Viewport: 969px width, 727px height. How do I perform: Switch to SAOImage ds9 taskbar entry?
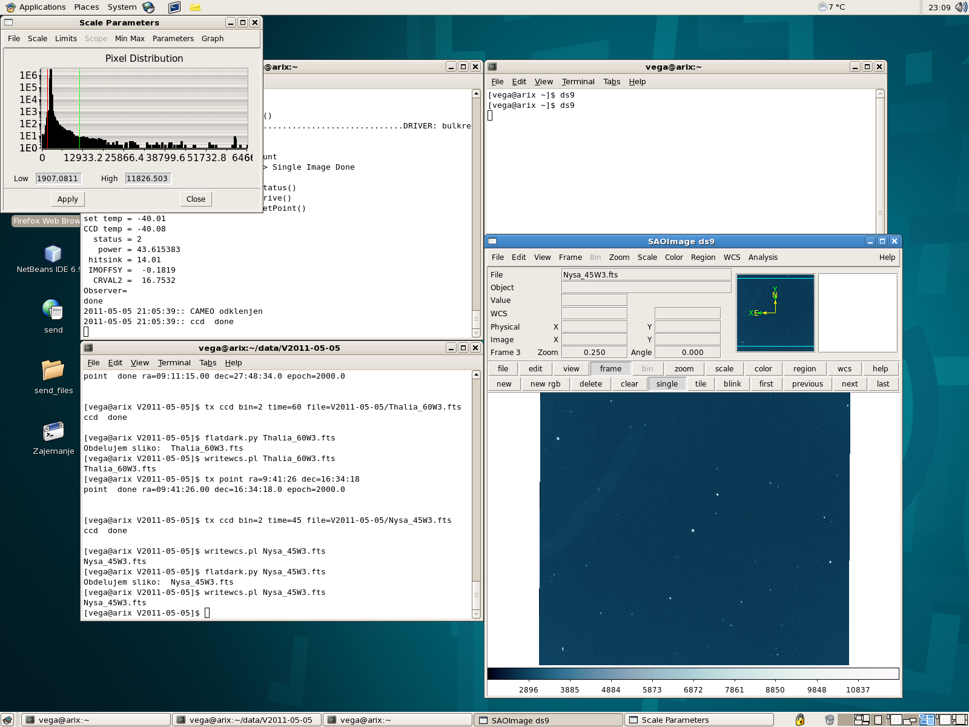click(x=549, y=720)
